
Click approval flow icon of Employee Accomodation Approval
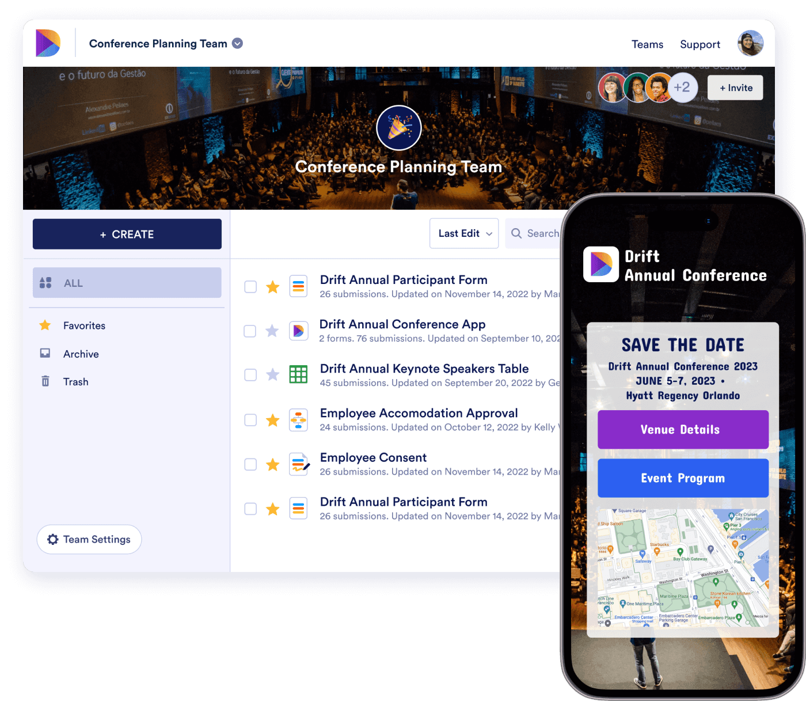298,420
